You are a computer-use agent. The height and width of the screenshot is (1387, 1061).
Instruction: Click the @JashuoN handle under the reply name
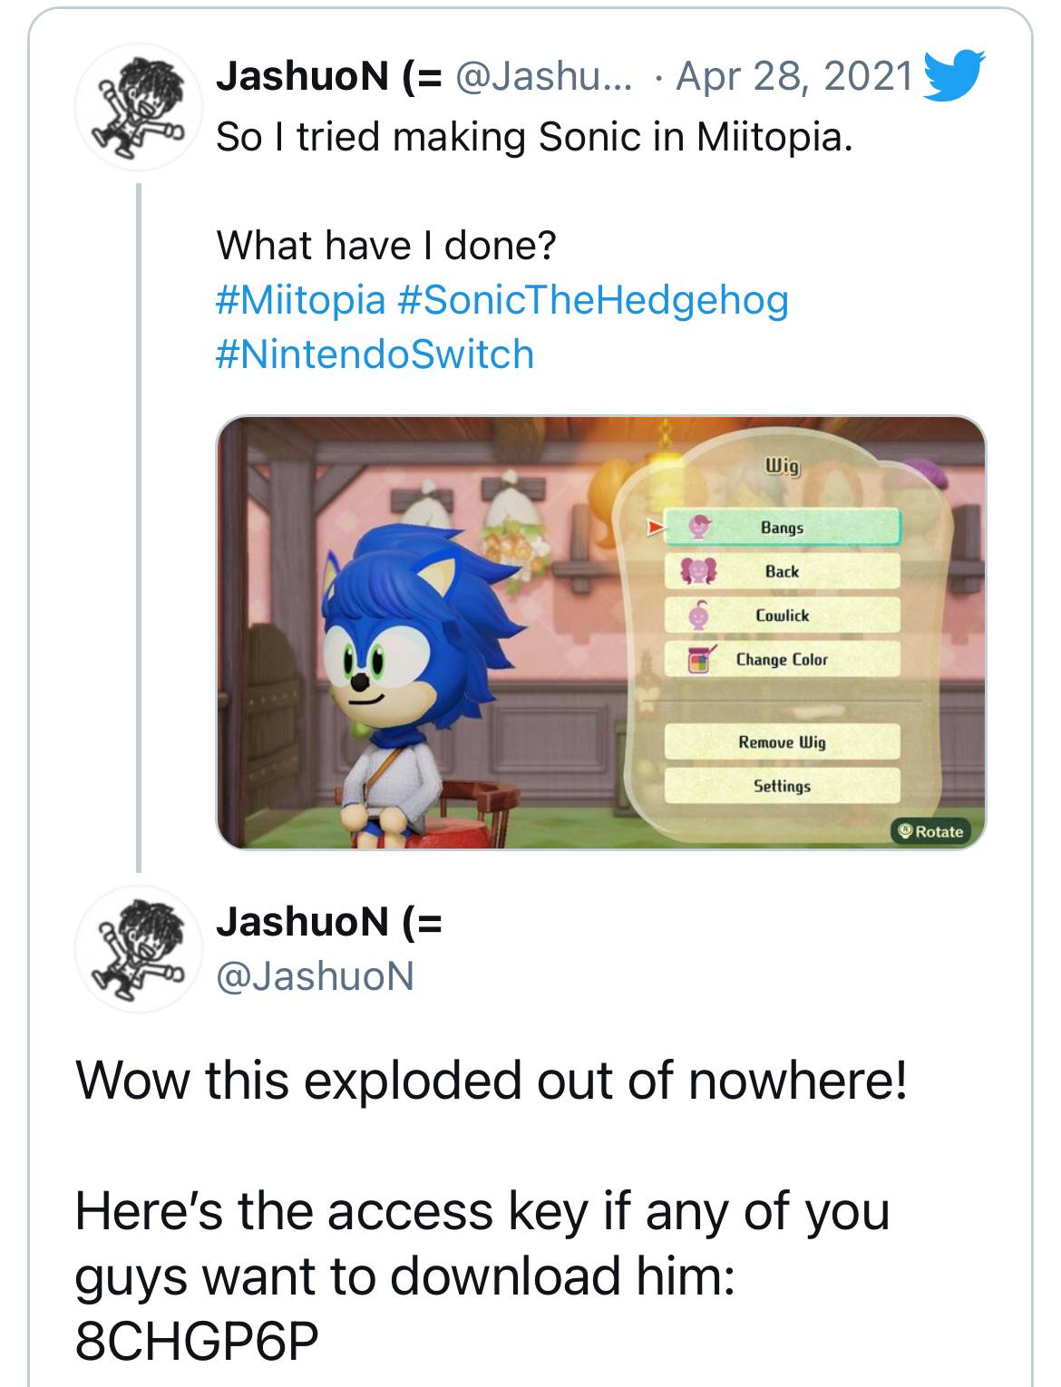pos(315,975)
